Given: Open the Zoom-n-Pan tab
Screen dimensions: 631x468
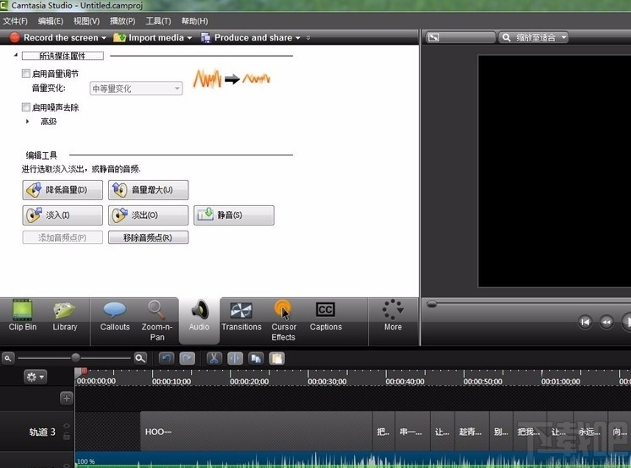Looking at the screenshot, I should 157,321.
